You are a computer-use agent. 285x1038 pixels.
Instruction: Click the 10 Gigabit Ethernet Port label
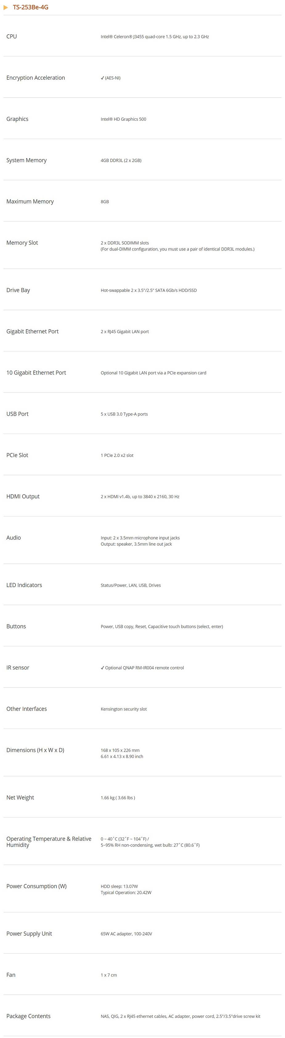(36, 373)
